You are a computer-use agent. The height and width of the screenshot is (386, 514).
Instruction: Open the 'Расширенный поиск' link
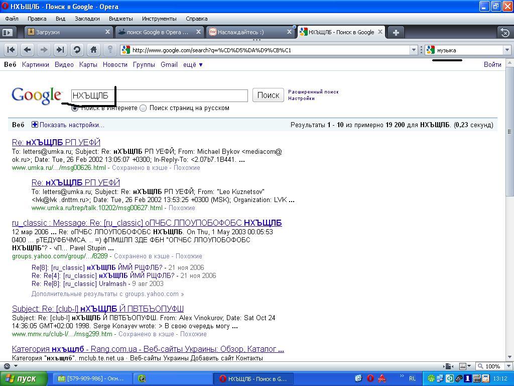pos(313,92)
